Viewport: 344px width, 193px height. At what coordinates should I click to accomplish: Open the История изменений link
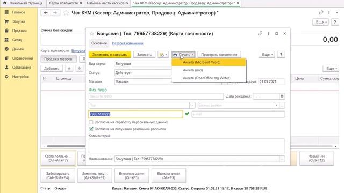[x=128, y=43]
